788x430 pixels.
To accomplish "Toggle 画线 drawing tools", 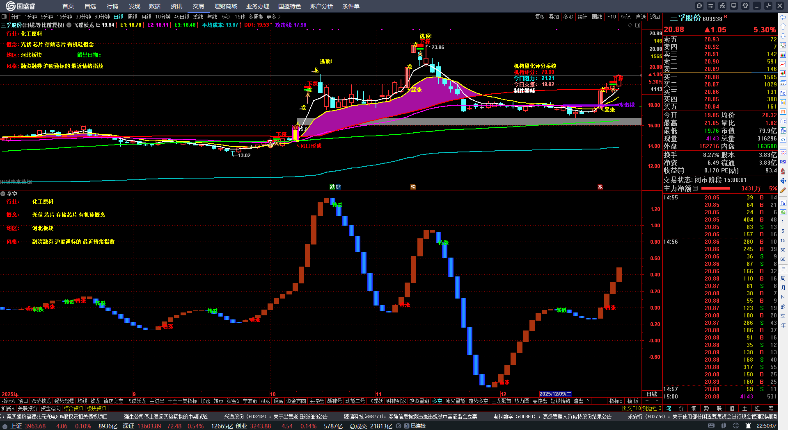I will [x=597, y=17].
